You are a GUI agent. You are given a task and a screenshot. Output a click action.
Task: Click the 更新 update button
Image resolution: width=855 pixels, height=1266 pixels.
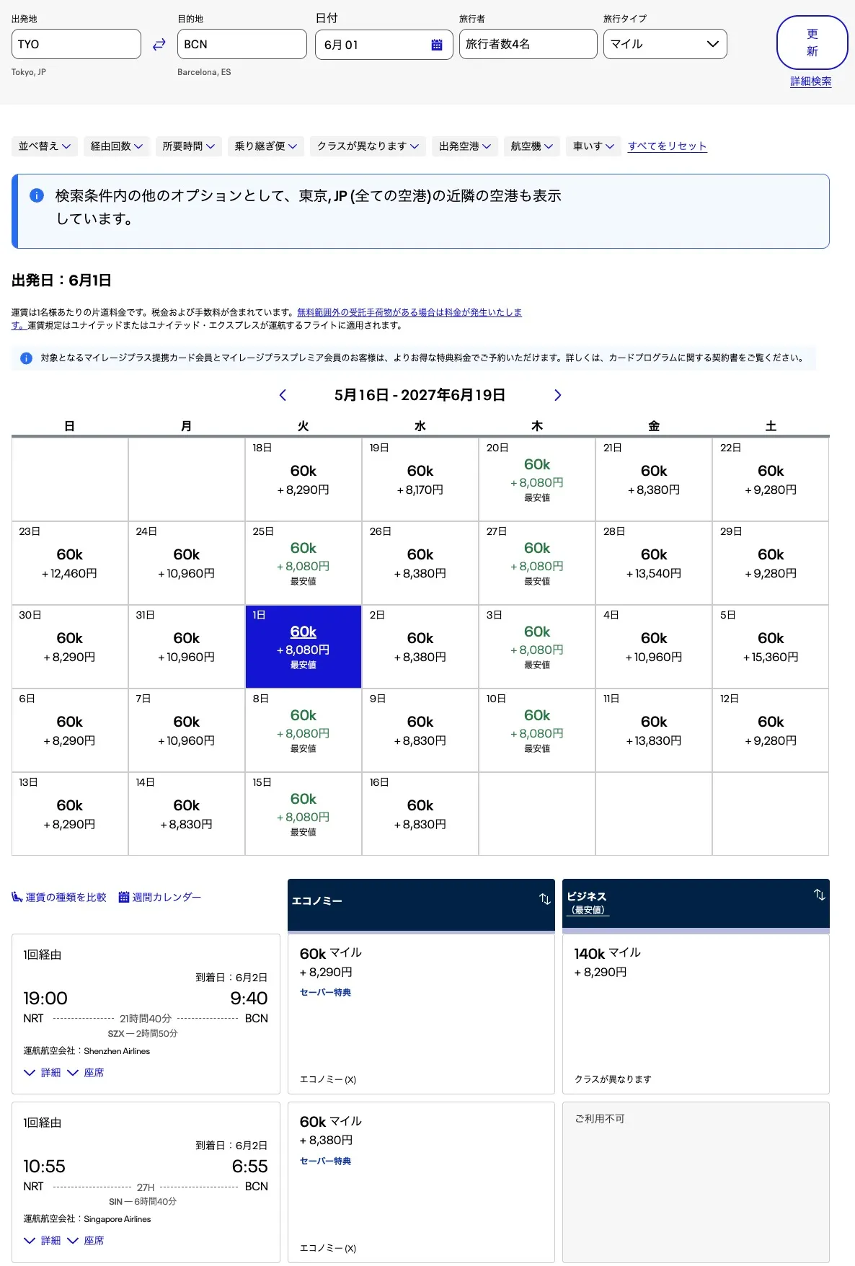pyautogui.click(x=812, y=43)
